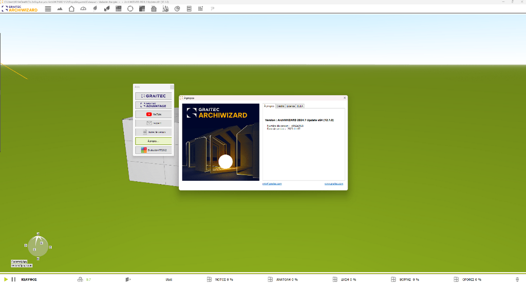Screen dimensions: 526x286
Task: Click the double leaf icon in toolbar
Action: coord(107,9)
